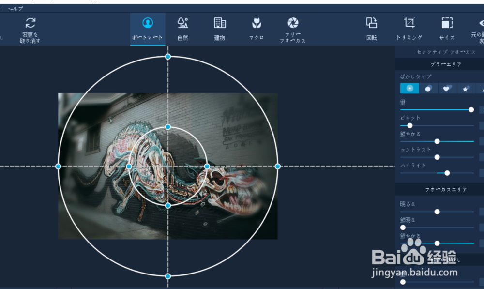The height and width of the screenshot is (289, 484).
Task: Select the round blur type icon
Action: click(409, 88)
